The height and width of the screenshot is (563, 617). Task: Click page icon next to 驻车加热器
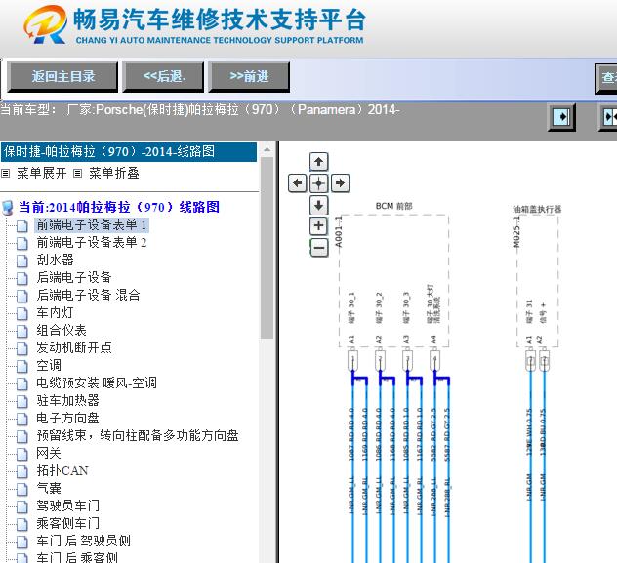pyautogui.click(x=22, y=401)
